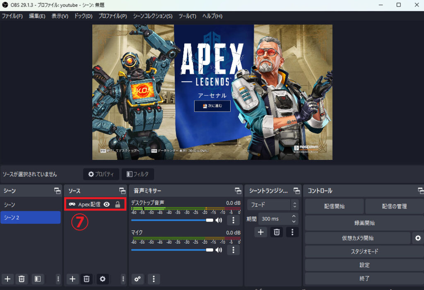Decrease the 期間 duration value
This screenshot has height=290, width=424.
tap(294, 222)
